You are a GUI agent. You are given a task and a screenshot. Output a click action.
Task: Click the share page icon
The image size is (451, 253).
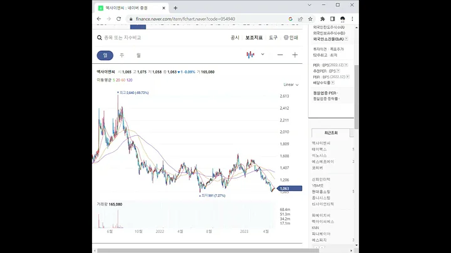300,19
